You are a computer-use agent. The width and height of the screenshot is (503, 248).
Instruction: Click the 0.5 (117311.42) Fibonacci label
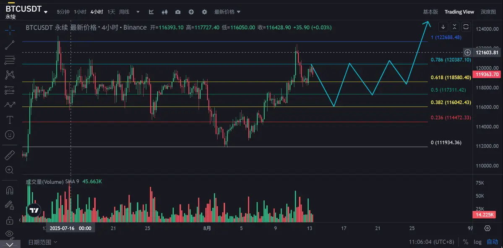448,90
